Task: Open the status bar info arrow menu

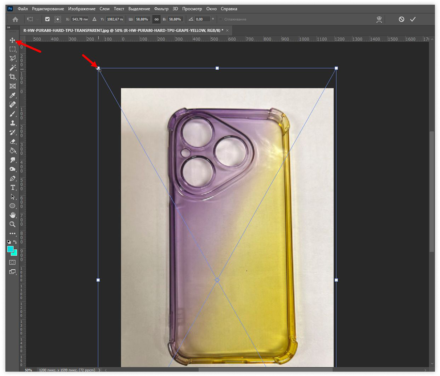Action: [99, 370]
